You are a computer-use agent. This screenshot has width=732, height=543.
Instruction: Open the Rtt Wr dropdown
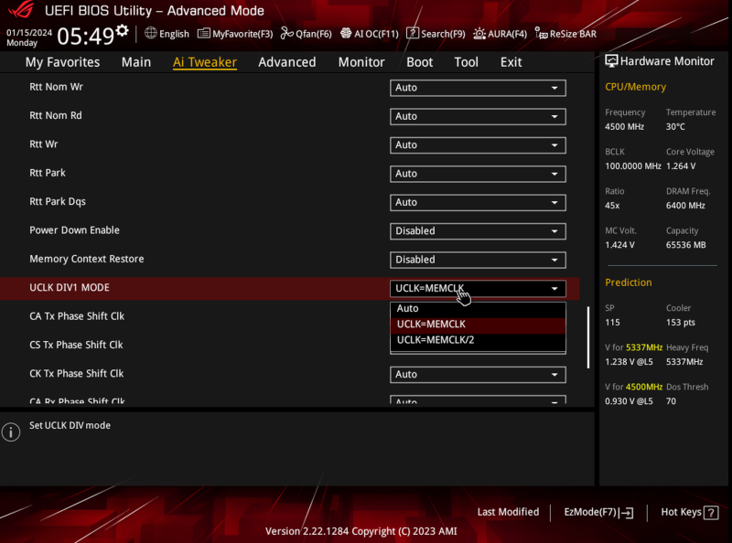pos(478,145)
